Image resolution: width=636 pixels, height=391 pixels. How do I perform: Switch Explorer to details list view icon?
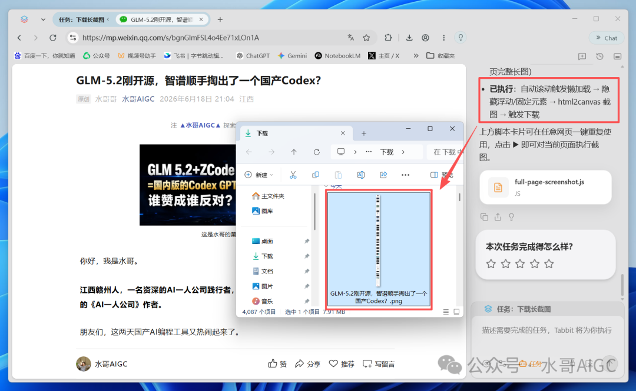[446, 312]
